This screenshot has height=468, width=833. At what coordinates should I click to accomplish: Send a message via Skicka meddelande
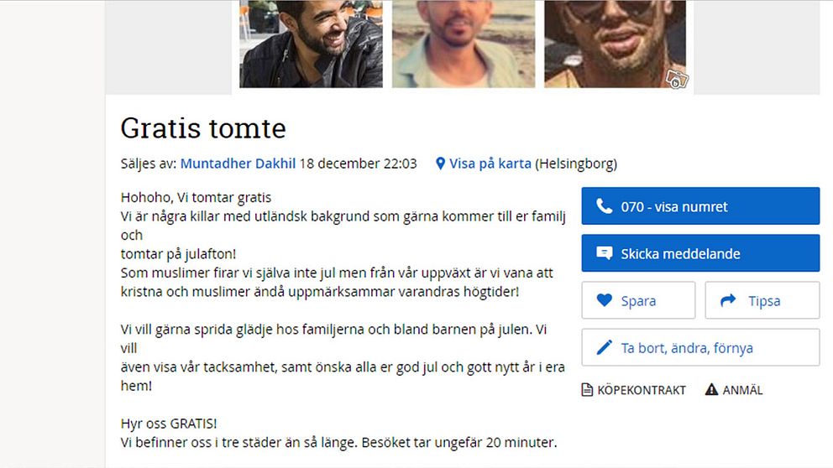click(x=700, y=253)
